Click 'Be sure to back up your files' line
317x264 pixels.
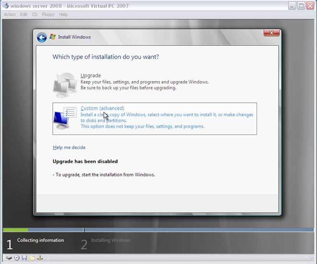click(129, 88)
